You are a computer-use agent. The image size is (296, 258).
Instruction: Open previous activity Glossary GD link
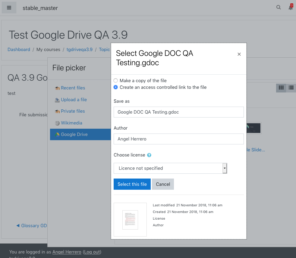(32, 226)
